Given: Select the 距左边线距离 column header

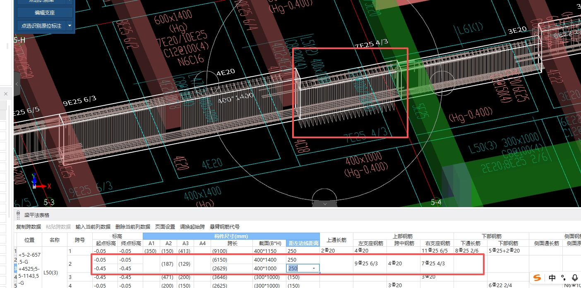Looking at the screenshot, I should pyautogui.click(x=303, y=243).
